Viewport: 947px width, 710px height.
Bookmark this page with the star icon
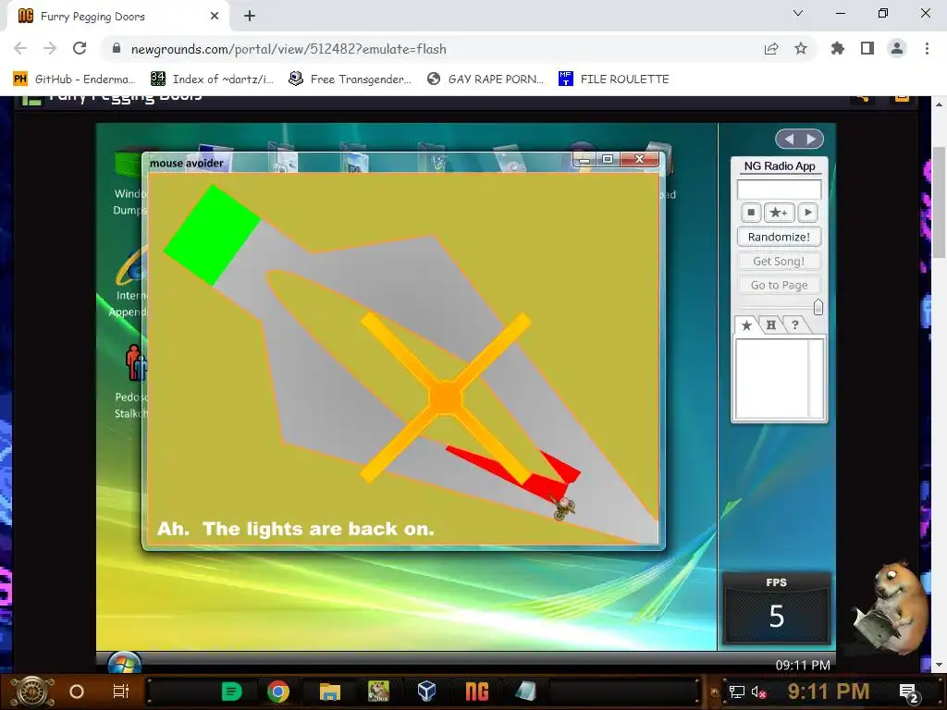801,49
